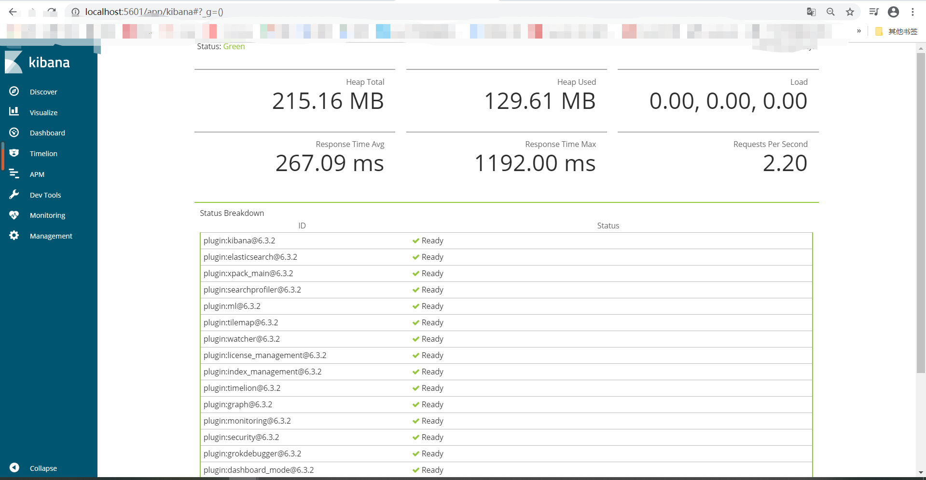Click the Dev Tools label
The width and height of the screenshot is (926, 480).
click(45, 195)
